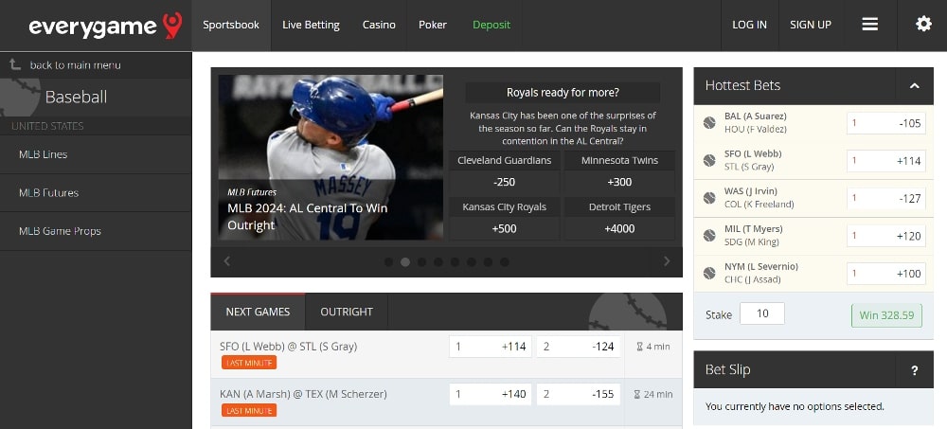Click the SIGN UP link
The height and width of the screenshot is (429, 947).
click(811, 25)
